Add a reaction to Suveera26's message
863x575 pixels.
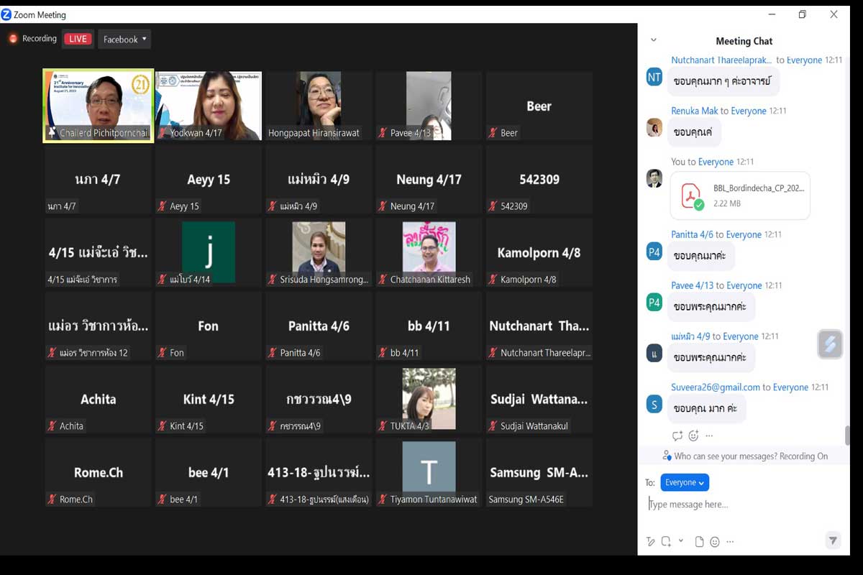pos(693,436)
